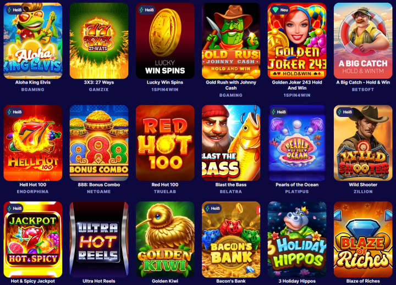Open Gold Rush with Johnny Cash thumbnail
Image resolution: width=396 pixels, height=285 pixels.
pos(231,41)
